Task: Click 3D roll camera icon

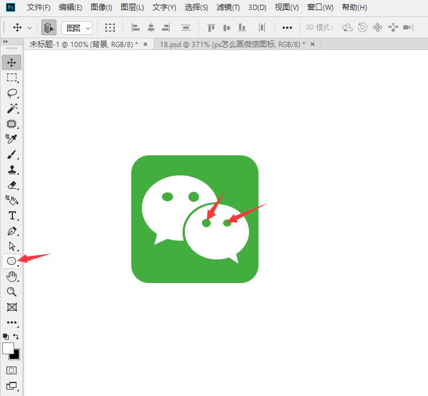Action: click(x=363, y=27)
